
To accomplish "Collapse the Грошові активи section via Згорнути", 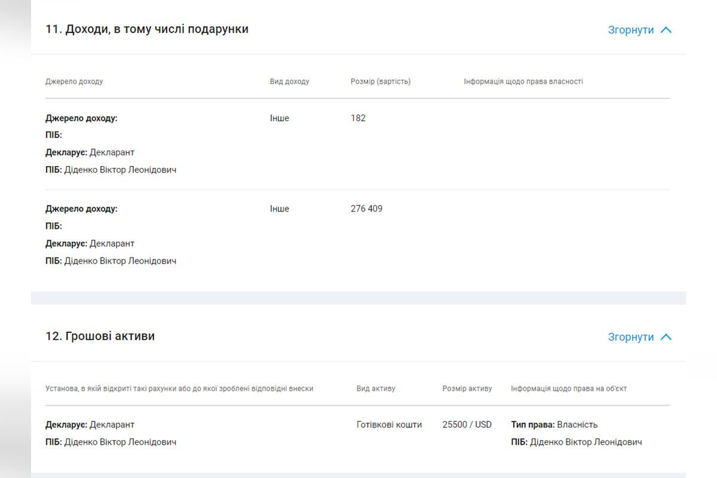I will 631,337.
